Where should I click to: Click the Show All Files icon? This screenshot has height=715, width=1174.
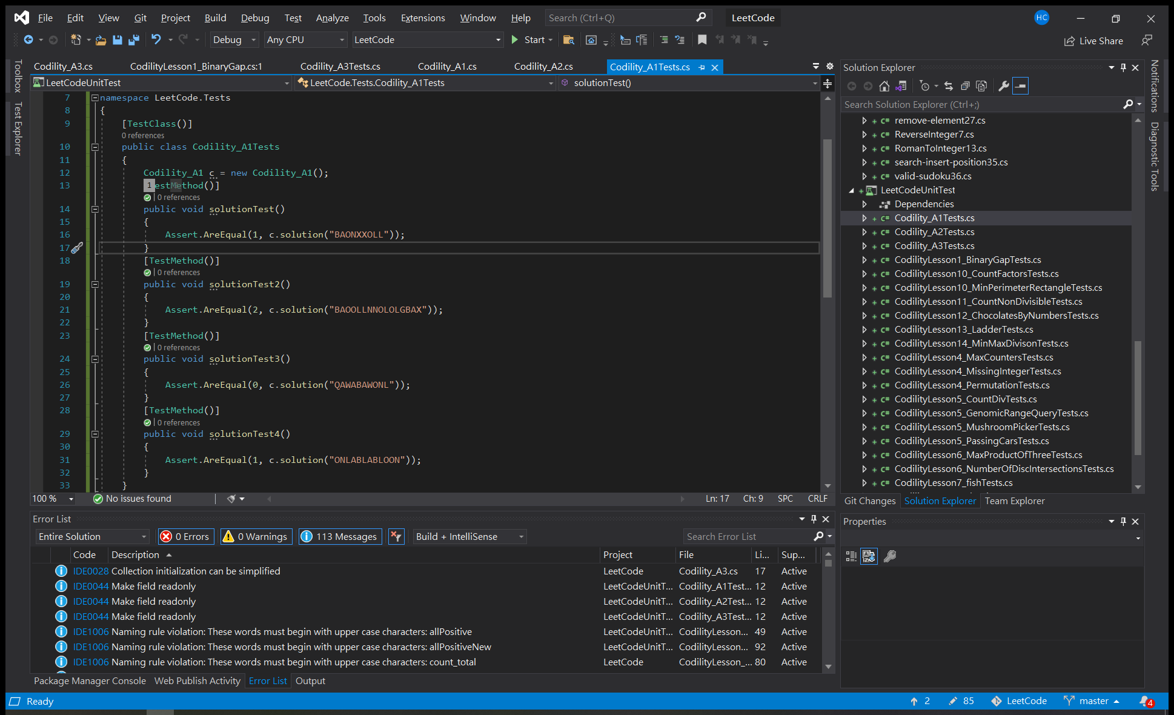coord(981,86)
